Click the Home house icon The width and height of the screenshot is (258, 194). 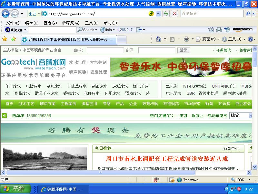[159, 39]
